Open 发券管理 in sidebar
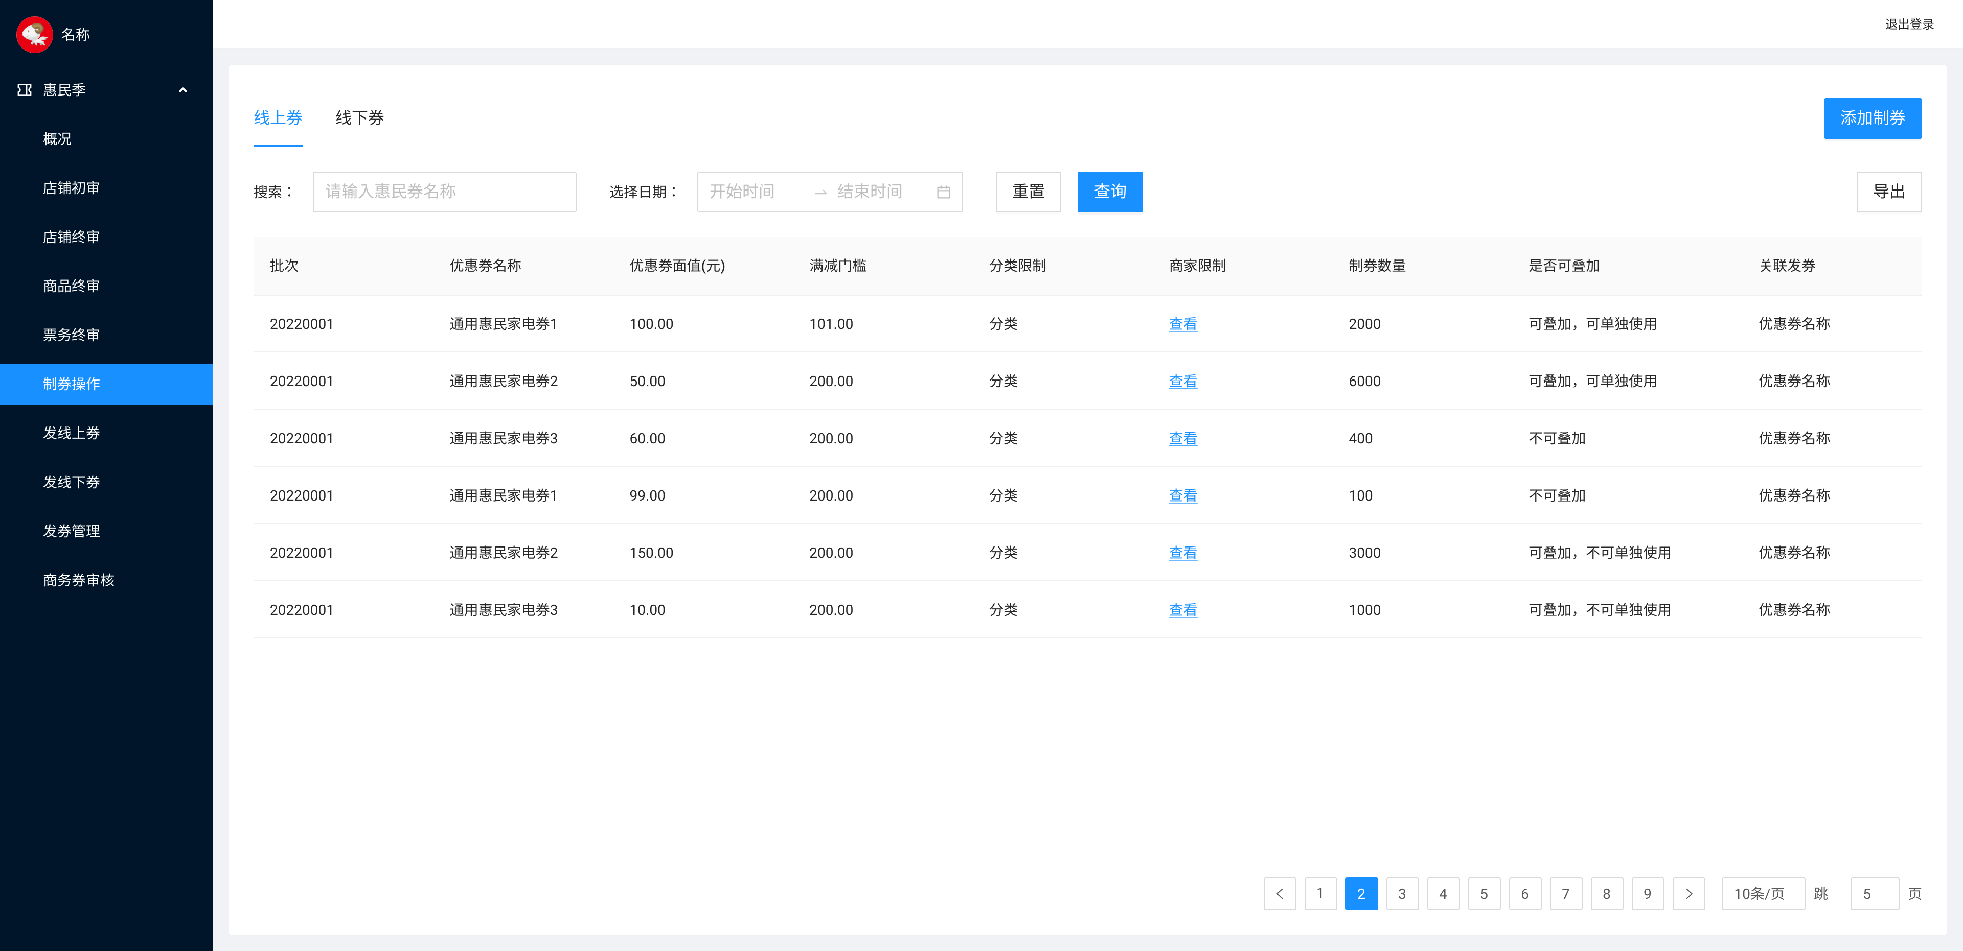This screenshot has width=1963, height=951. [71, 531]
